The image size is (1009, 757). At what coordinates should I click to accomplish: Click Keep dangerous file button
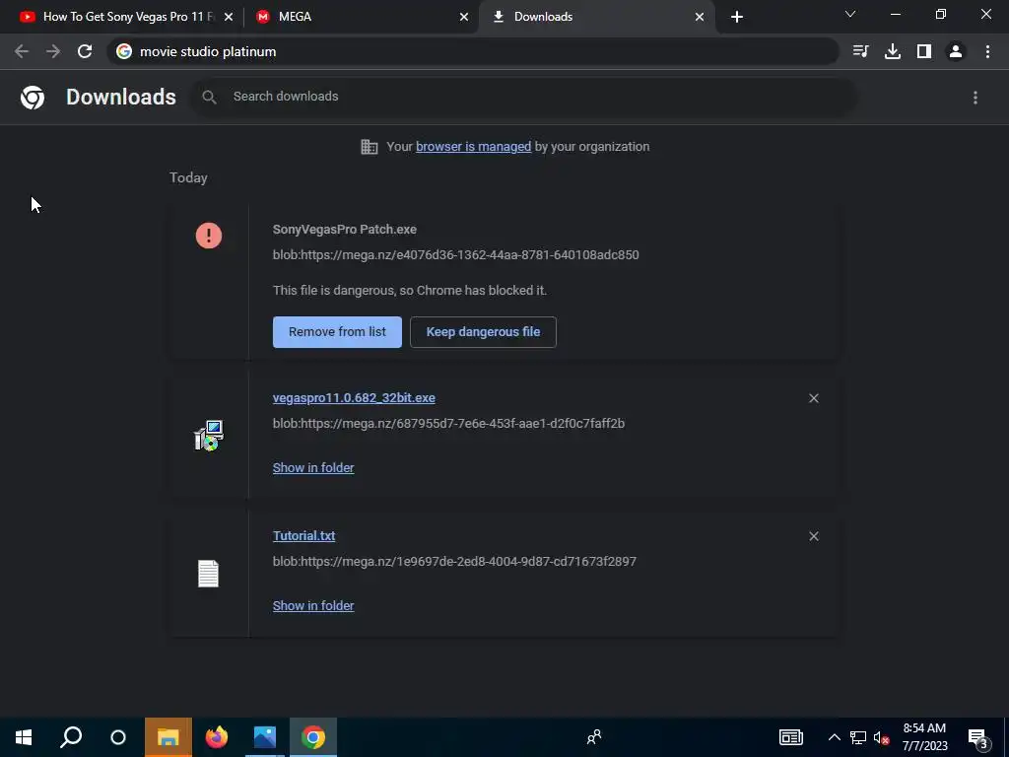483,332
